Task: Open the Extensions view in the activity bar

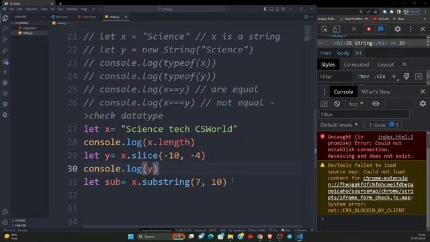Action: [5, 61]
